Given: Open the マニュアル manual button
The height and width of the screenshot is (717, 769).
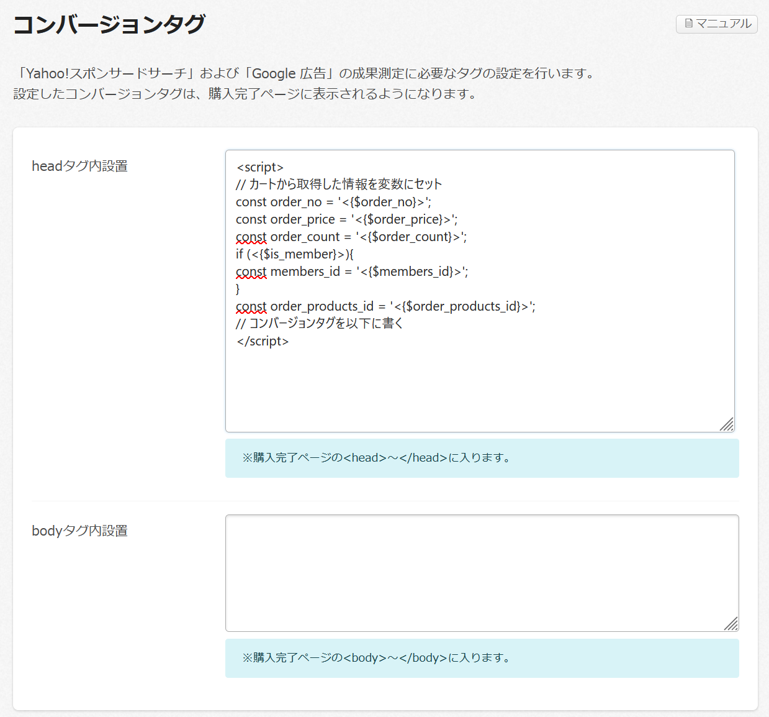Looking at the screenshot, I should point(716,24).
